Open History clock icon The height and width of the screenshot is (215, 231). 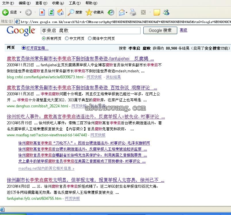[111, 12]
